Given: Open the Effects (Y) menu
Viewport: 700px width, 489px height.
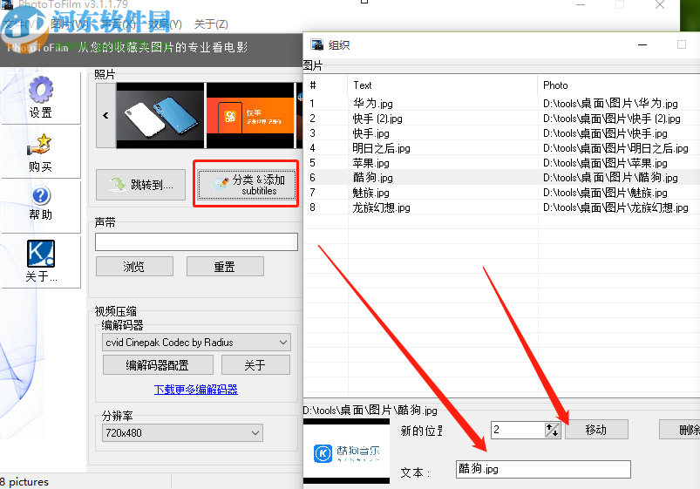Looking at the screenshot, I should tap(165, 24).
